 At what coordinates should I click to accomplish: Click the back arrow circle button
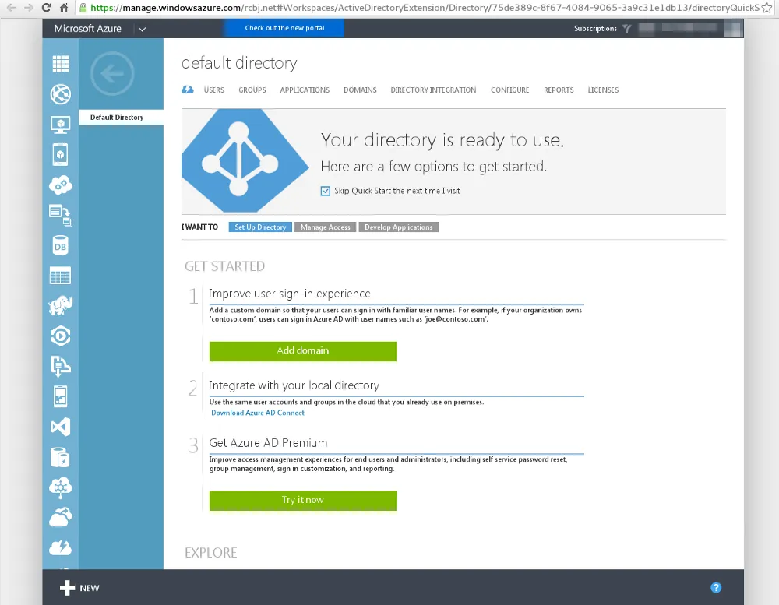112,73
